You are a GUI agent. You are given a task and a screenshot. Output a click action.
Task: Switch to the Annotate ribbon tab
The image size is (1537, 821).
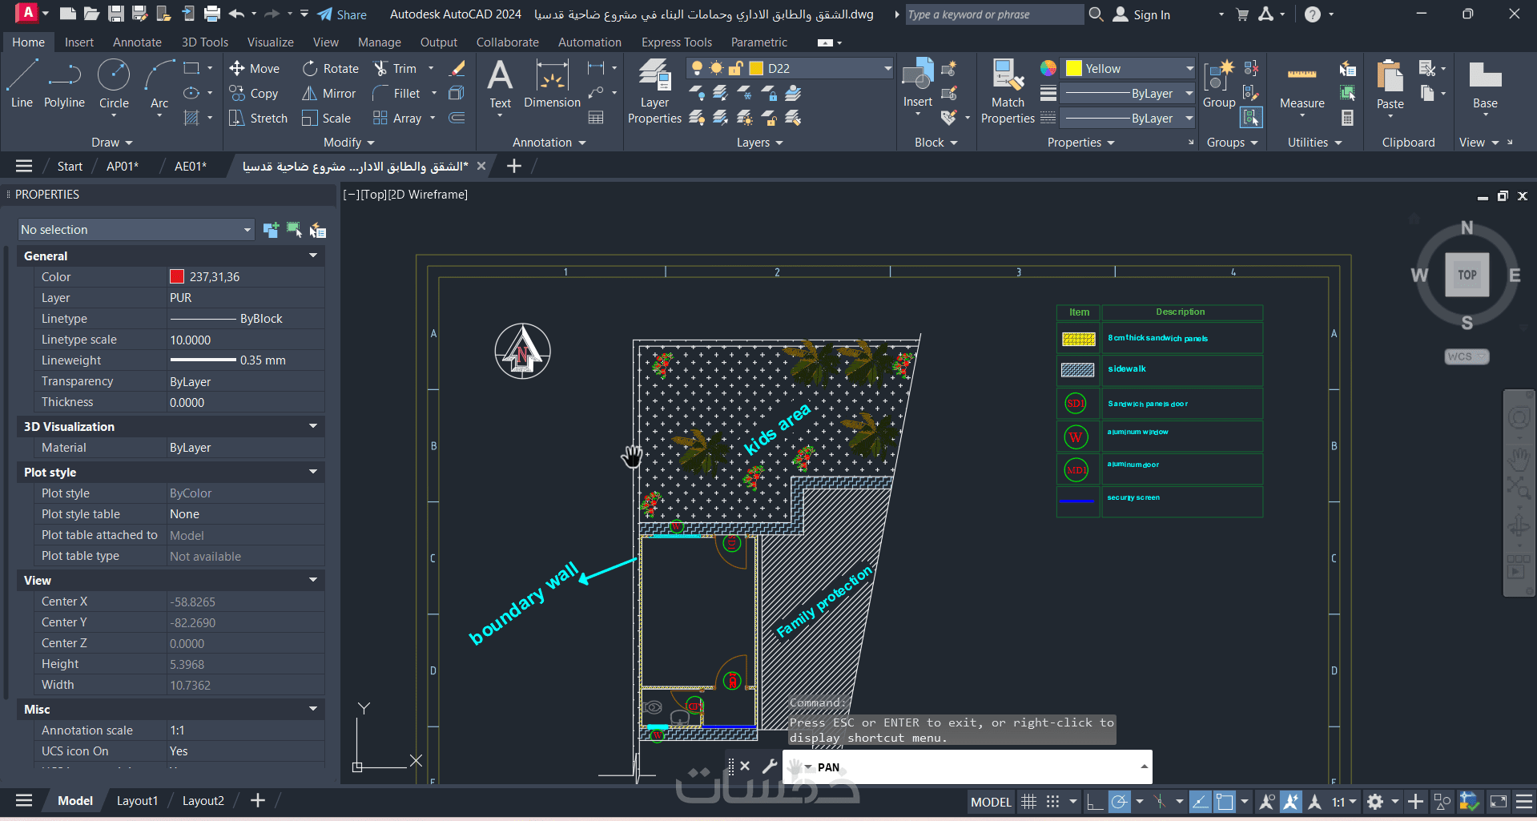(x=137, y=42)
